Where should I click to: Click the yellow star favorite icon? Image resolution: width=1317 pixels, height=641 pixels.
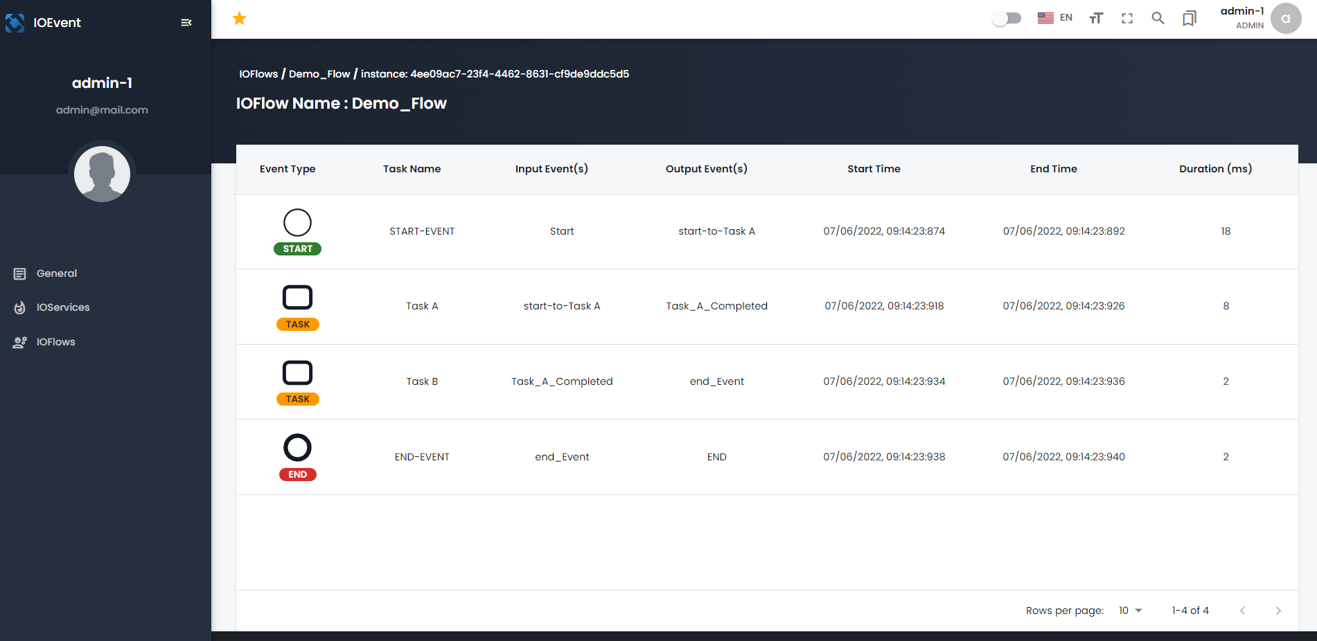click(239, 18)
